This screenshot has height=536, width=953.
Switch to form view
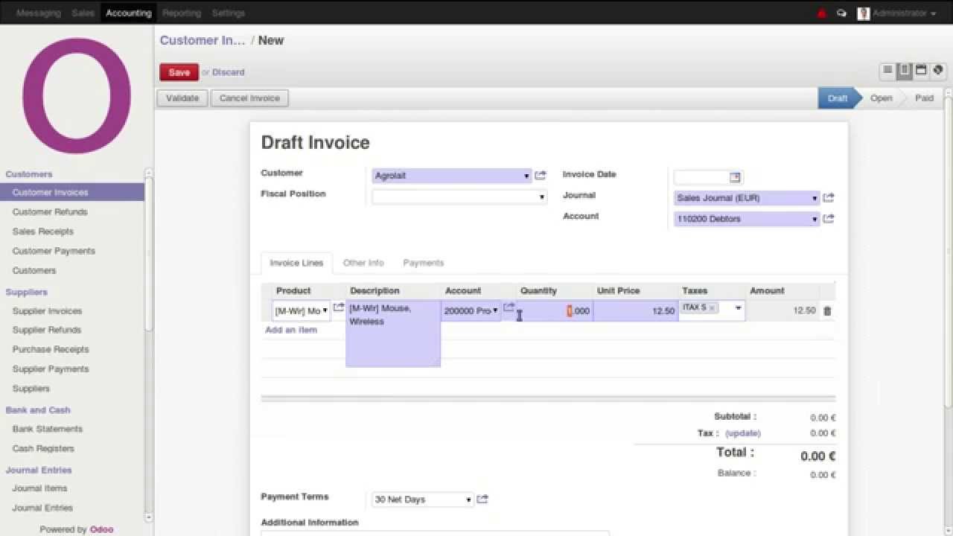pyautogui.click(x=905, y=71)
